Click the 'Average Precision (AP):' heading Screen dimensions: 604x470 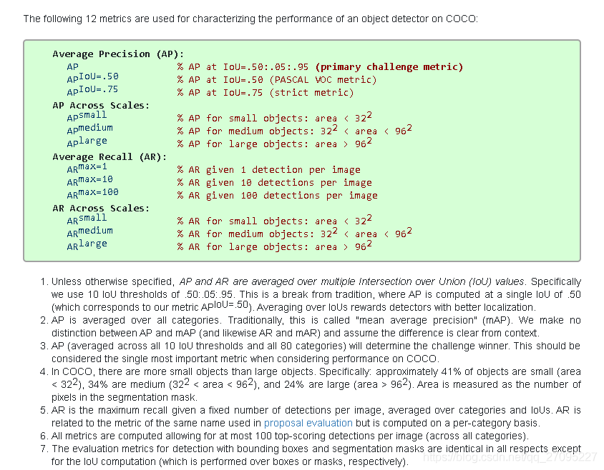pos(118,54)
